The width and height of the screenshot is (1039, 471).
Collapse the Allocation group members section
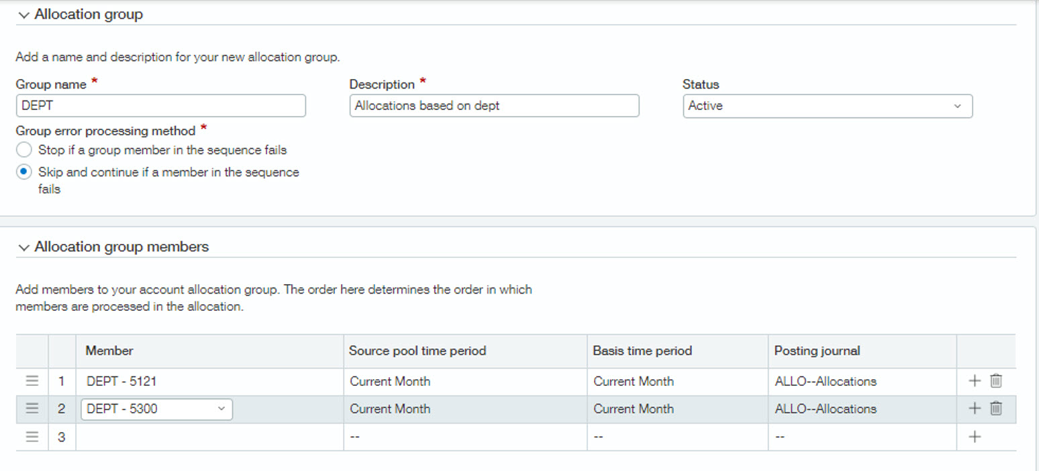(x=24, y=247)
